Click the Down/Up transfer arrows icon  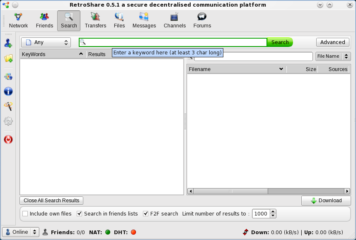pyautogui.click(x=245, y=232)
